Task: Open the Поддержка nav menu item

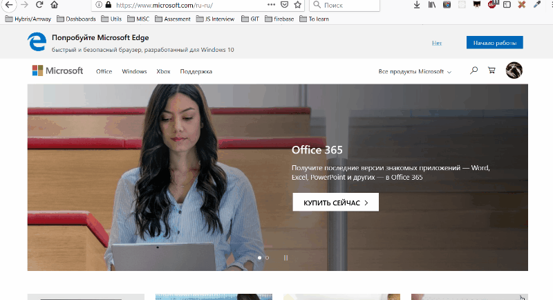Action: click(x=196, y=72)
